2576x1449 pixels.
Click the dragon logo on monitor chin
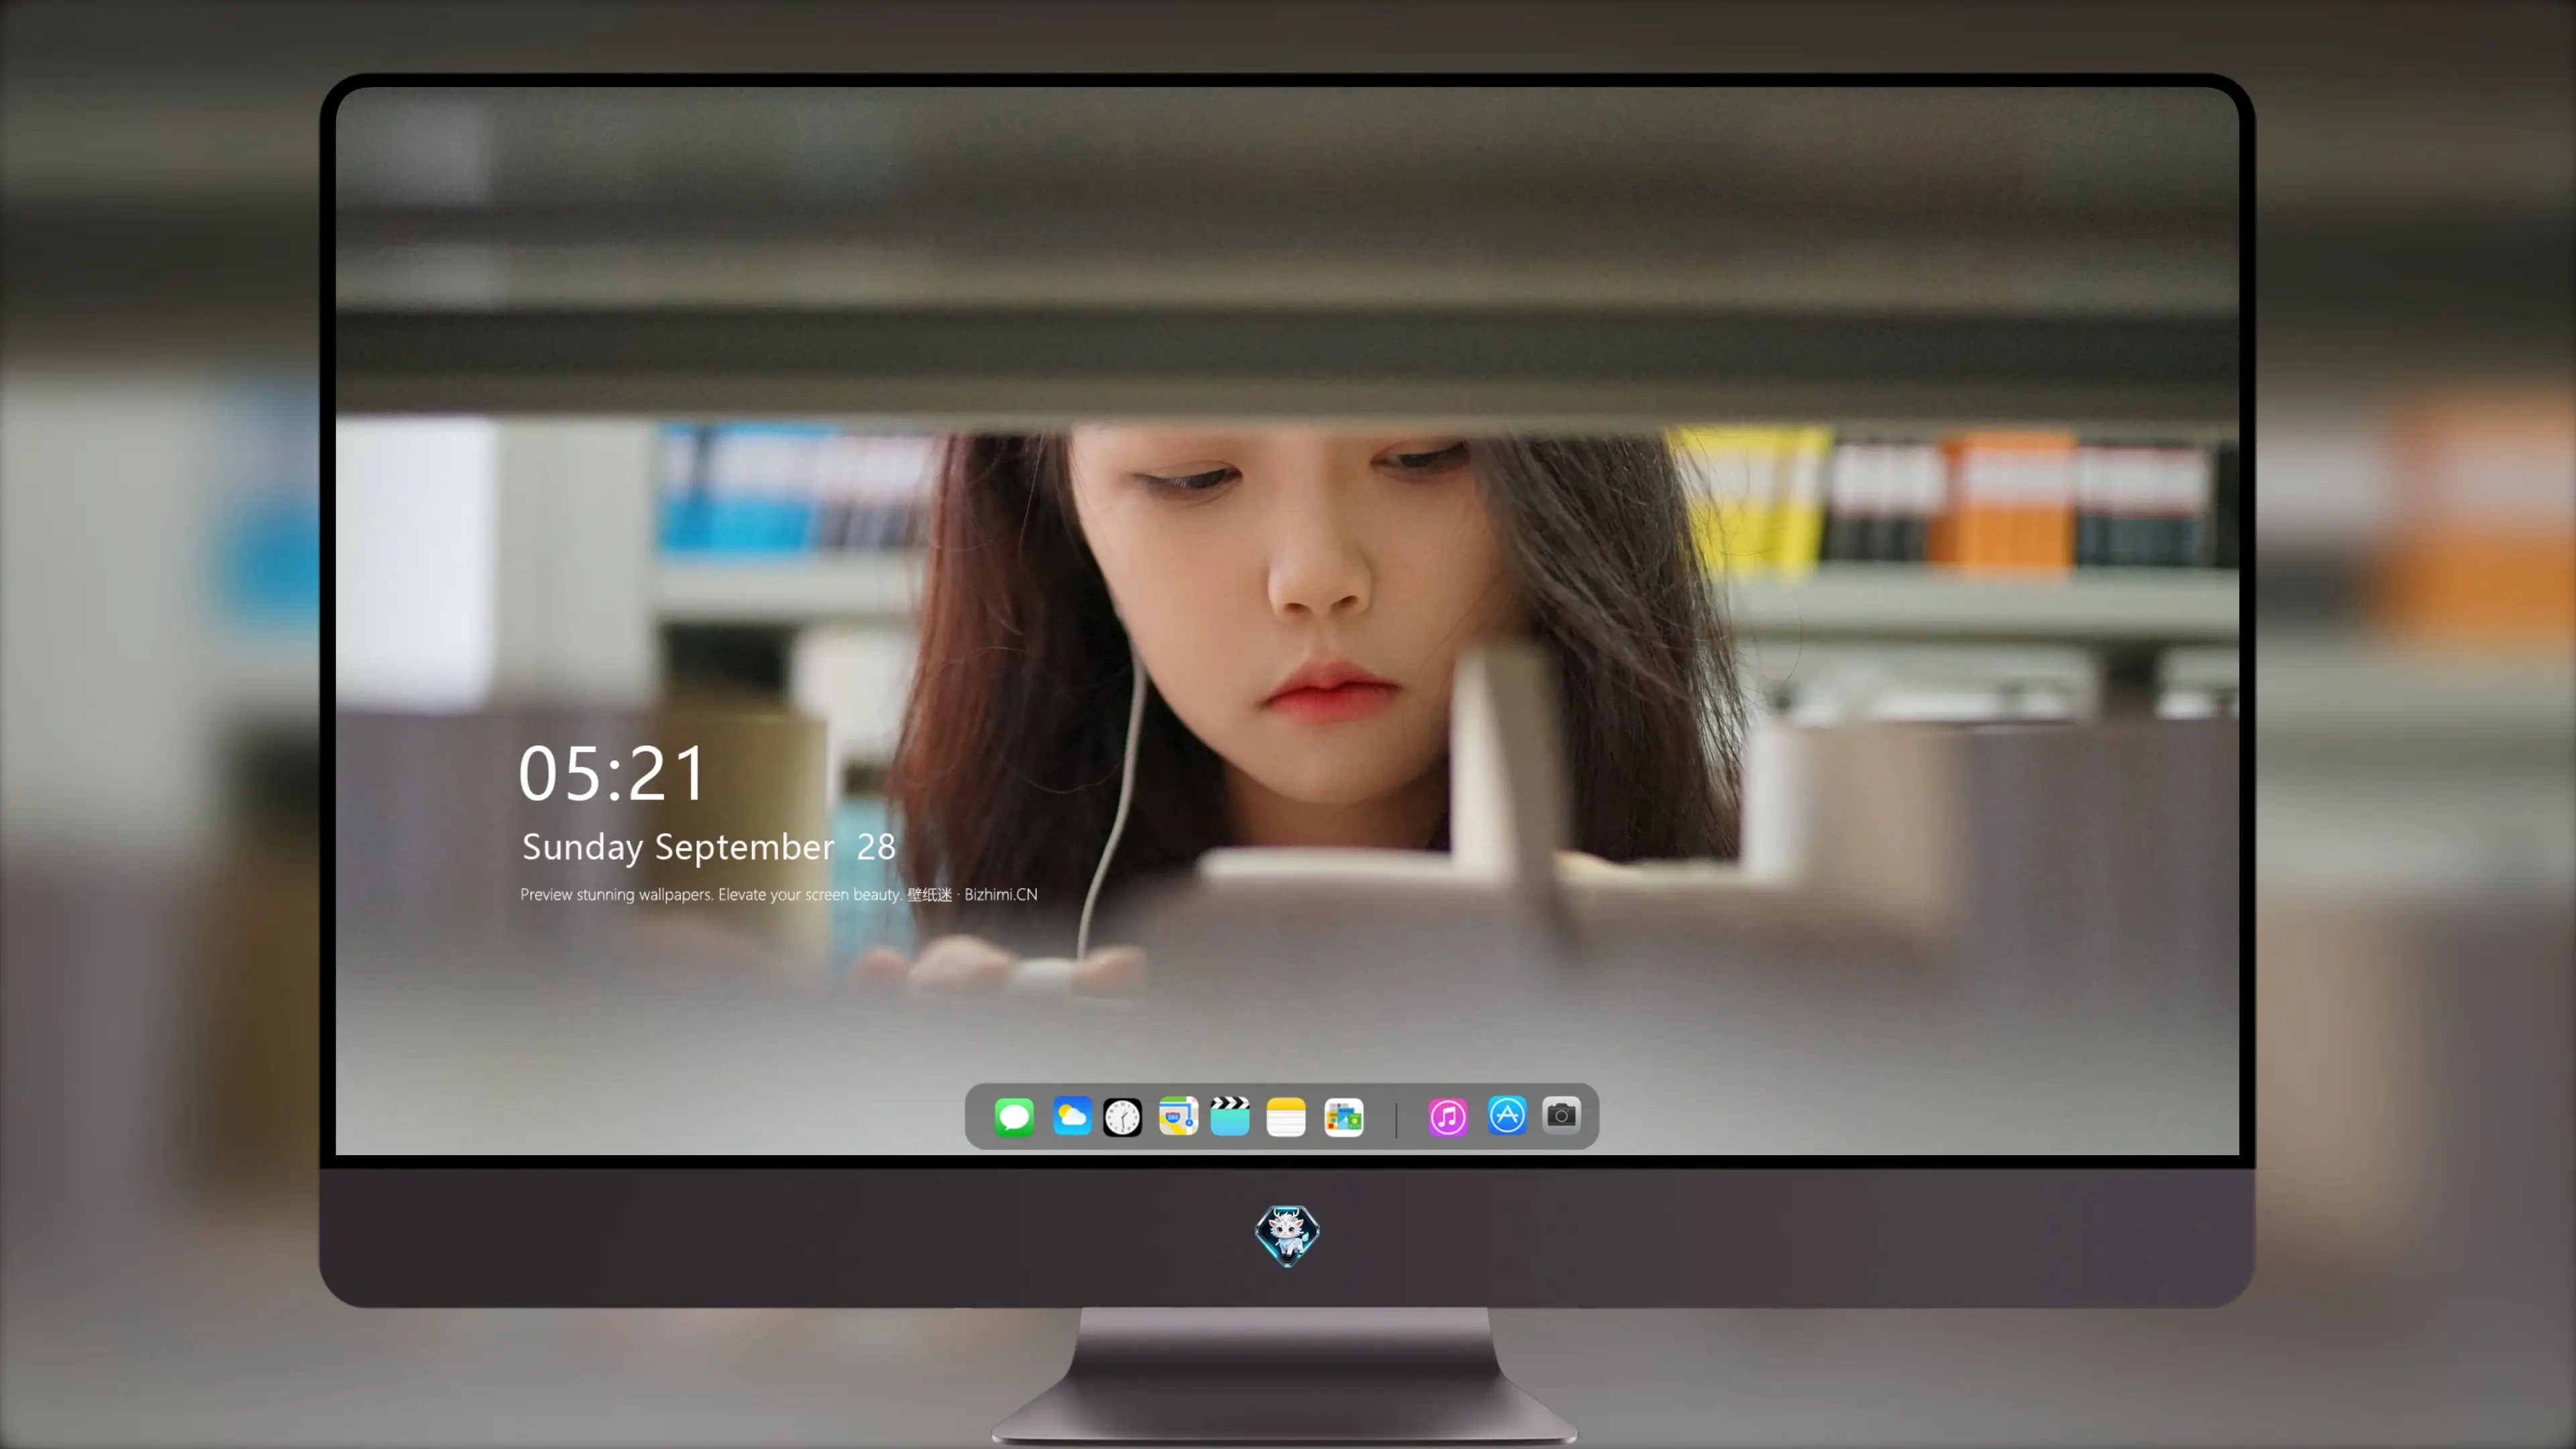(1287, 1236)
